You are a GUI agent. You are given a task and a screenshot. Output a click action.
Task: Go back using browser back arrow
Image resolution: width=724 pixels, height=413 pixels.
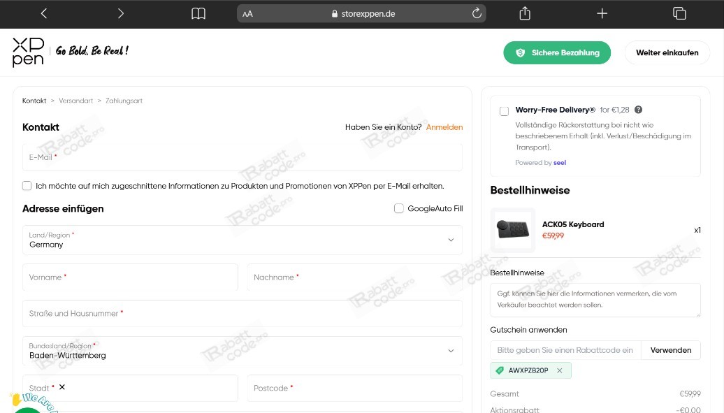(x=44, y=13)
